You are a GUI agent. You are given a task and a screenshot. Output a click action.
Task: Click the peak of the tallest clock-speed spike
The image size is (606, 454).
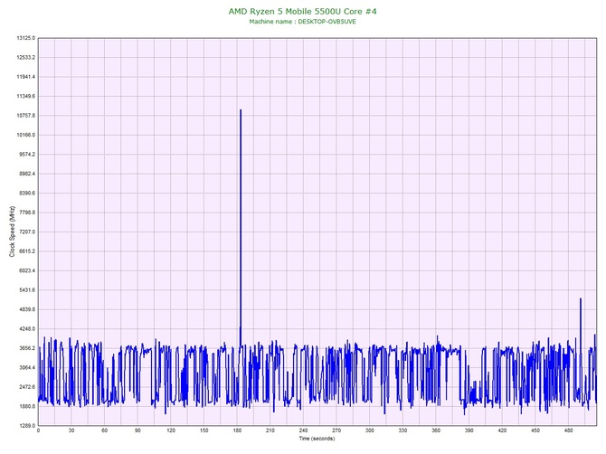(x=241, y=110)
